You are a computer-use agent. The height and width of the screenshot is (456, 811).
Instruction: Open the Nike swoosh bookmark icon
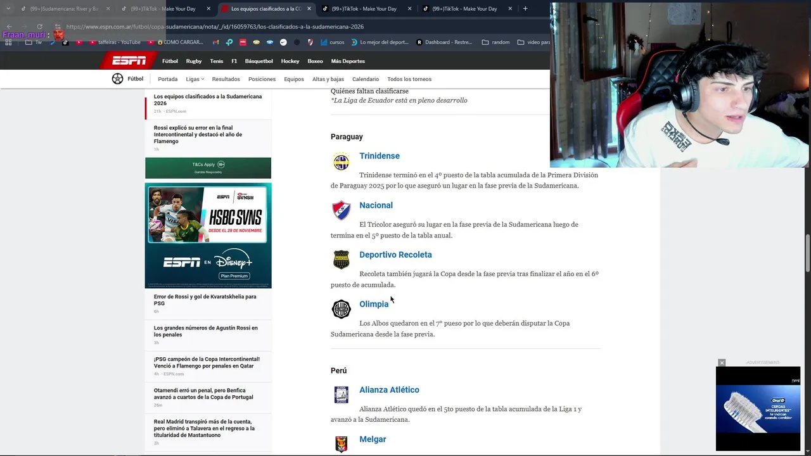coord(283,42)
